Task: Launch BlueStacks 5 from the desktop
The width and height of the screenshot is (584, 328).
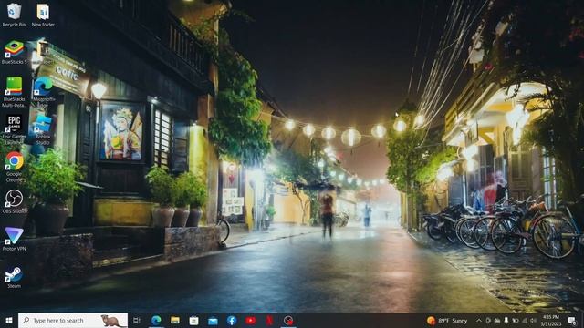Action: 15,53
